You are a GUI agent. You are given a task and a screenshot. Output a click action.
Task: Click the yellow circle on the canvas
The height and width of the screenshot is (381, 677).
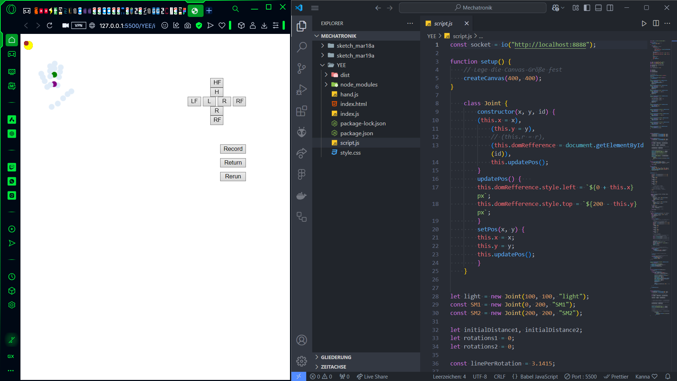[x=29, y=46]
